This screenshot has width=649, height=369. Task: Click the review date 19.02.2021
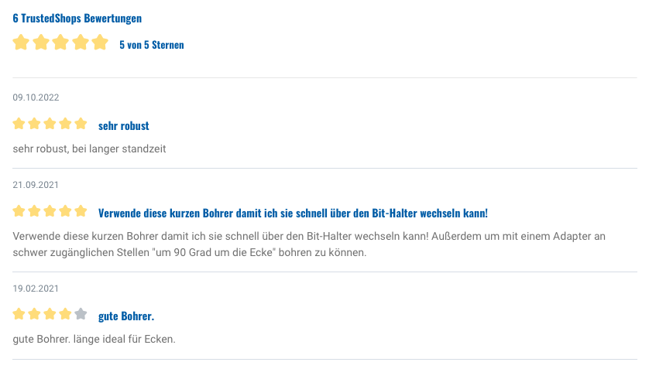[x=36, y=289]
